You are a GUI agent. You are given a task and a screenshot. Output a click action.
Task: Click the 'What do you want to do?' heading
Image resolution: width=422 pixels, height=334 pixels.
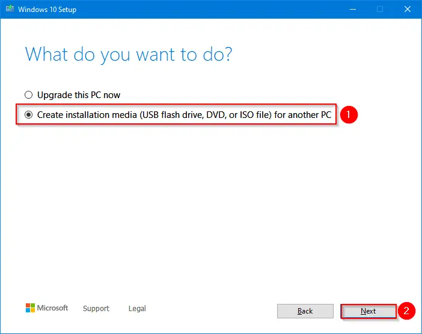click(x=129, y=55)
